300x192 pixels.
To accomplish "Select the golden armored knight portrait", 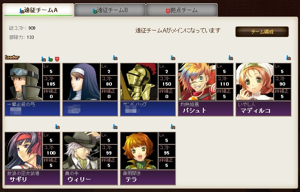I will 139,82.
